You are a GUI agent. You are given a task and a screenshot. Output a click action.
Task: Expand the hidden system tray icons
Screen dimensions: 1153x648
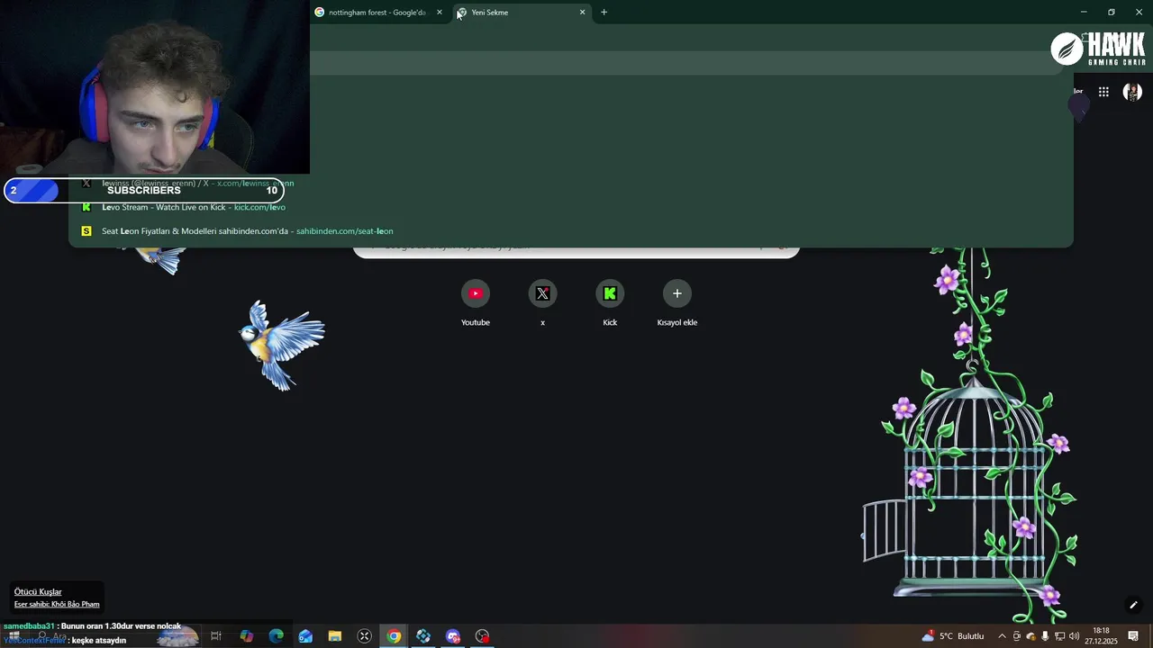coord(1002,636)
